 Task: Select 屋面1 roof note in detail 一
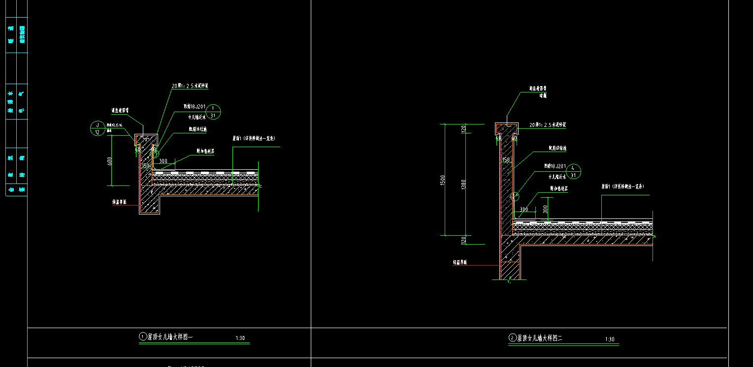pyautogui.click(x=253, y=139)
